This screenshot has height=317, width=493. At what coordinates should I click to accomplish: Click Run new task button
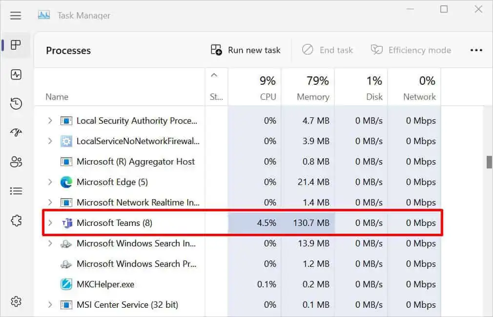click(x=246, y=50)
